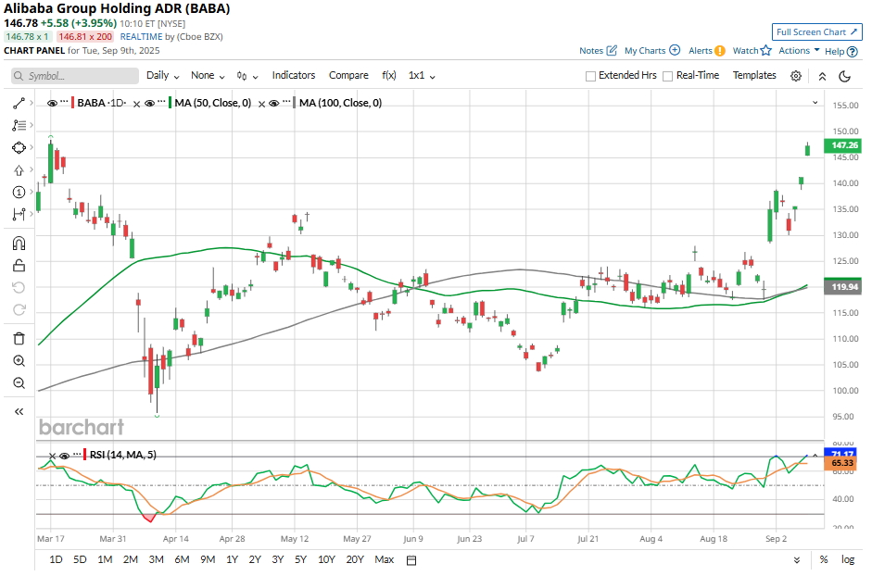Expand the bottom range bar chevron
Screen dimensions: 872x576
(x=797, y=560)
